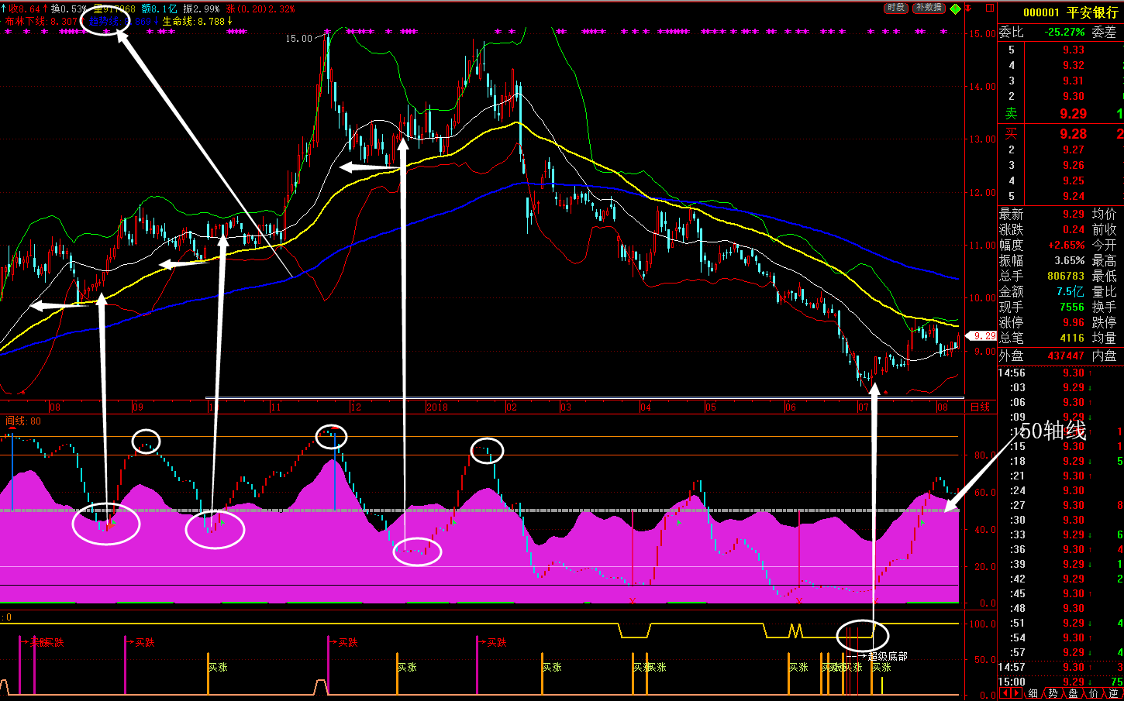Screen dimensions: 1124x701
Task: Switch to the 盘 tab
Action: [1073, 693]
